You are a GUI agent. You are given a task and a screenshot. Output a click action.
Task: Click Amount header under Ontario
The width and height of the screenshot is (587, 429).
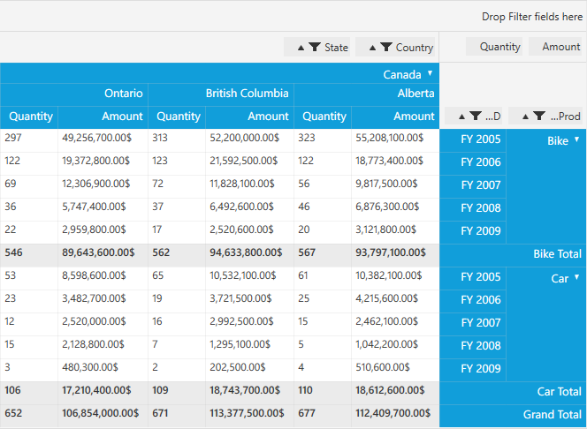(103, 117)
